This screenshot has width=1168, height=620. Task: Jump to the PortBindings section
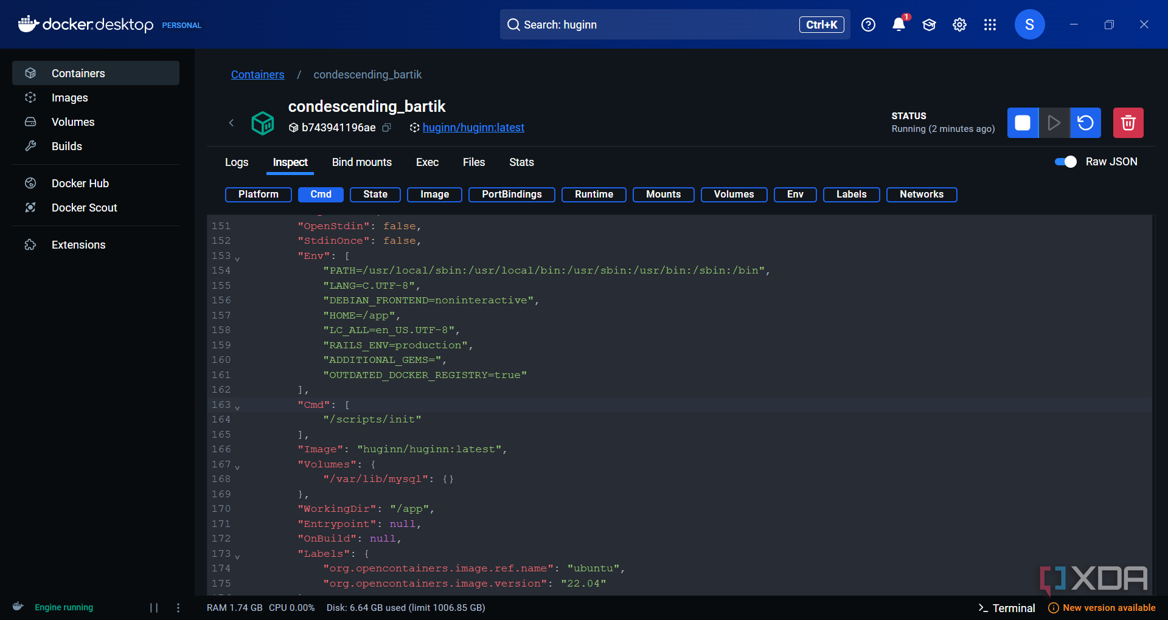pos(512,195)
